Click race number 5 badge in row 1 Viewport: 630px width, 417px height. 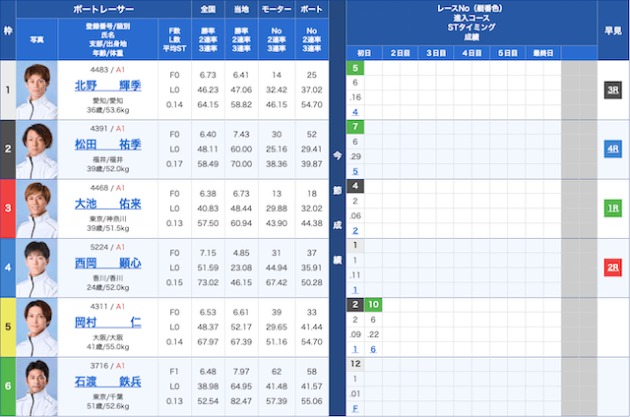point(355,68)
